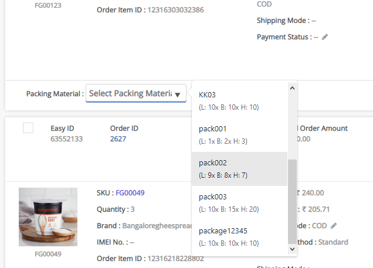
Task: Click pencil icon next to COD
Action: tap(334, 226)
